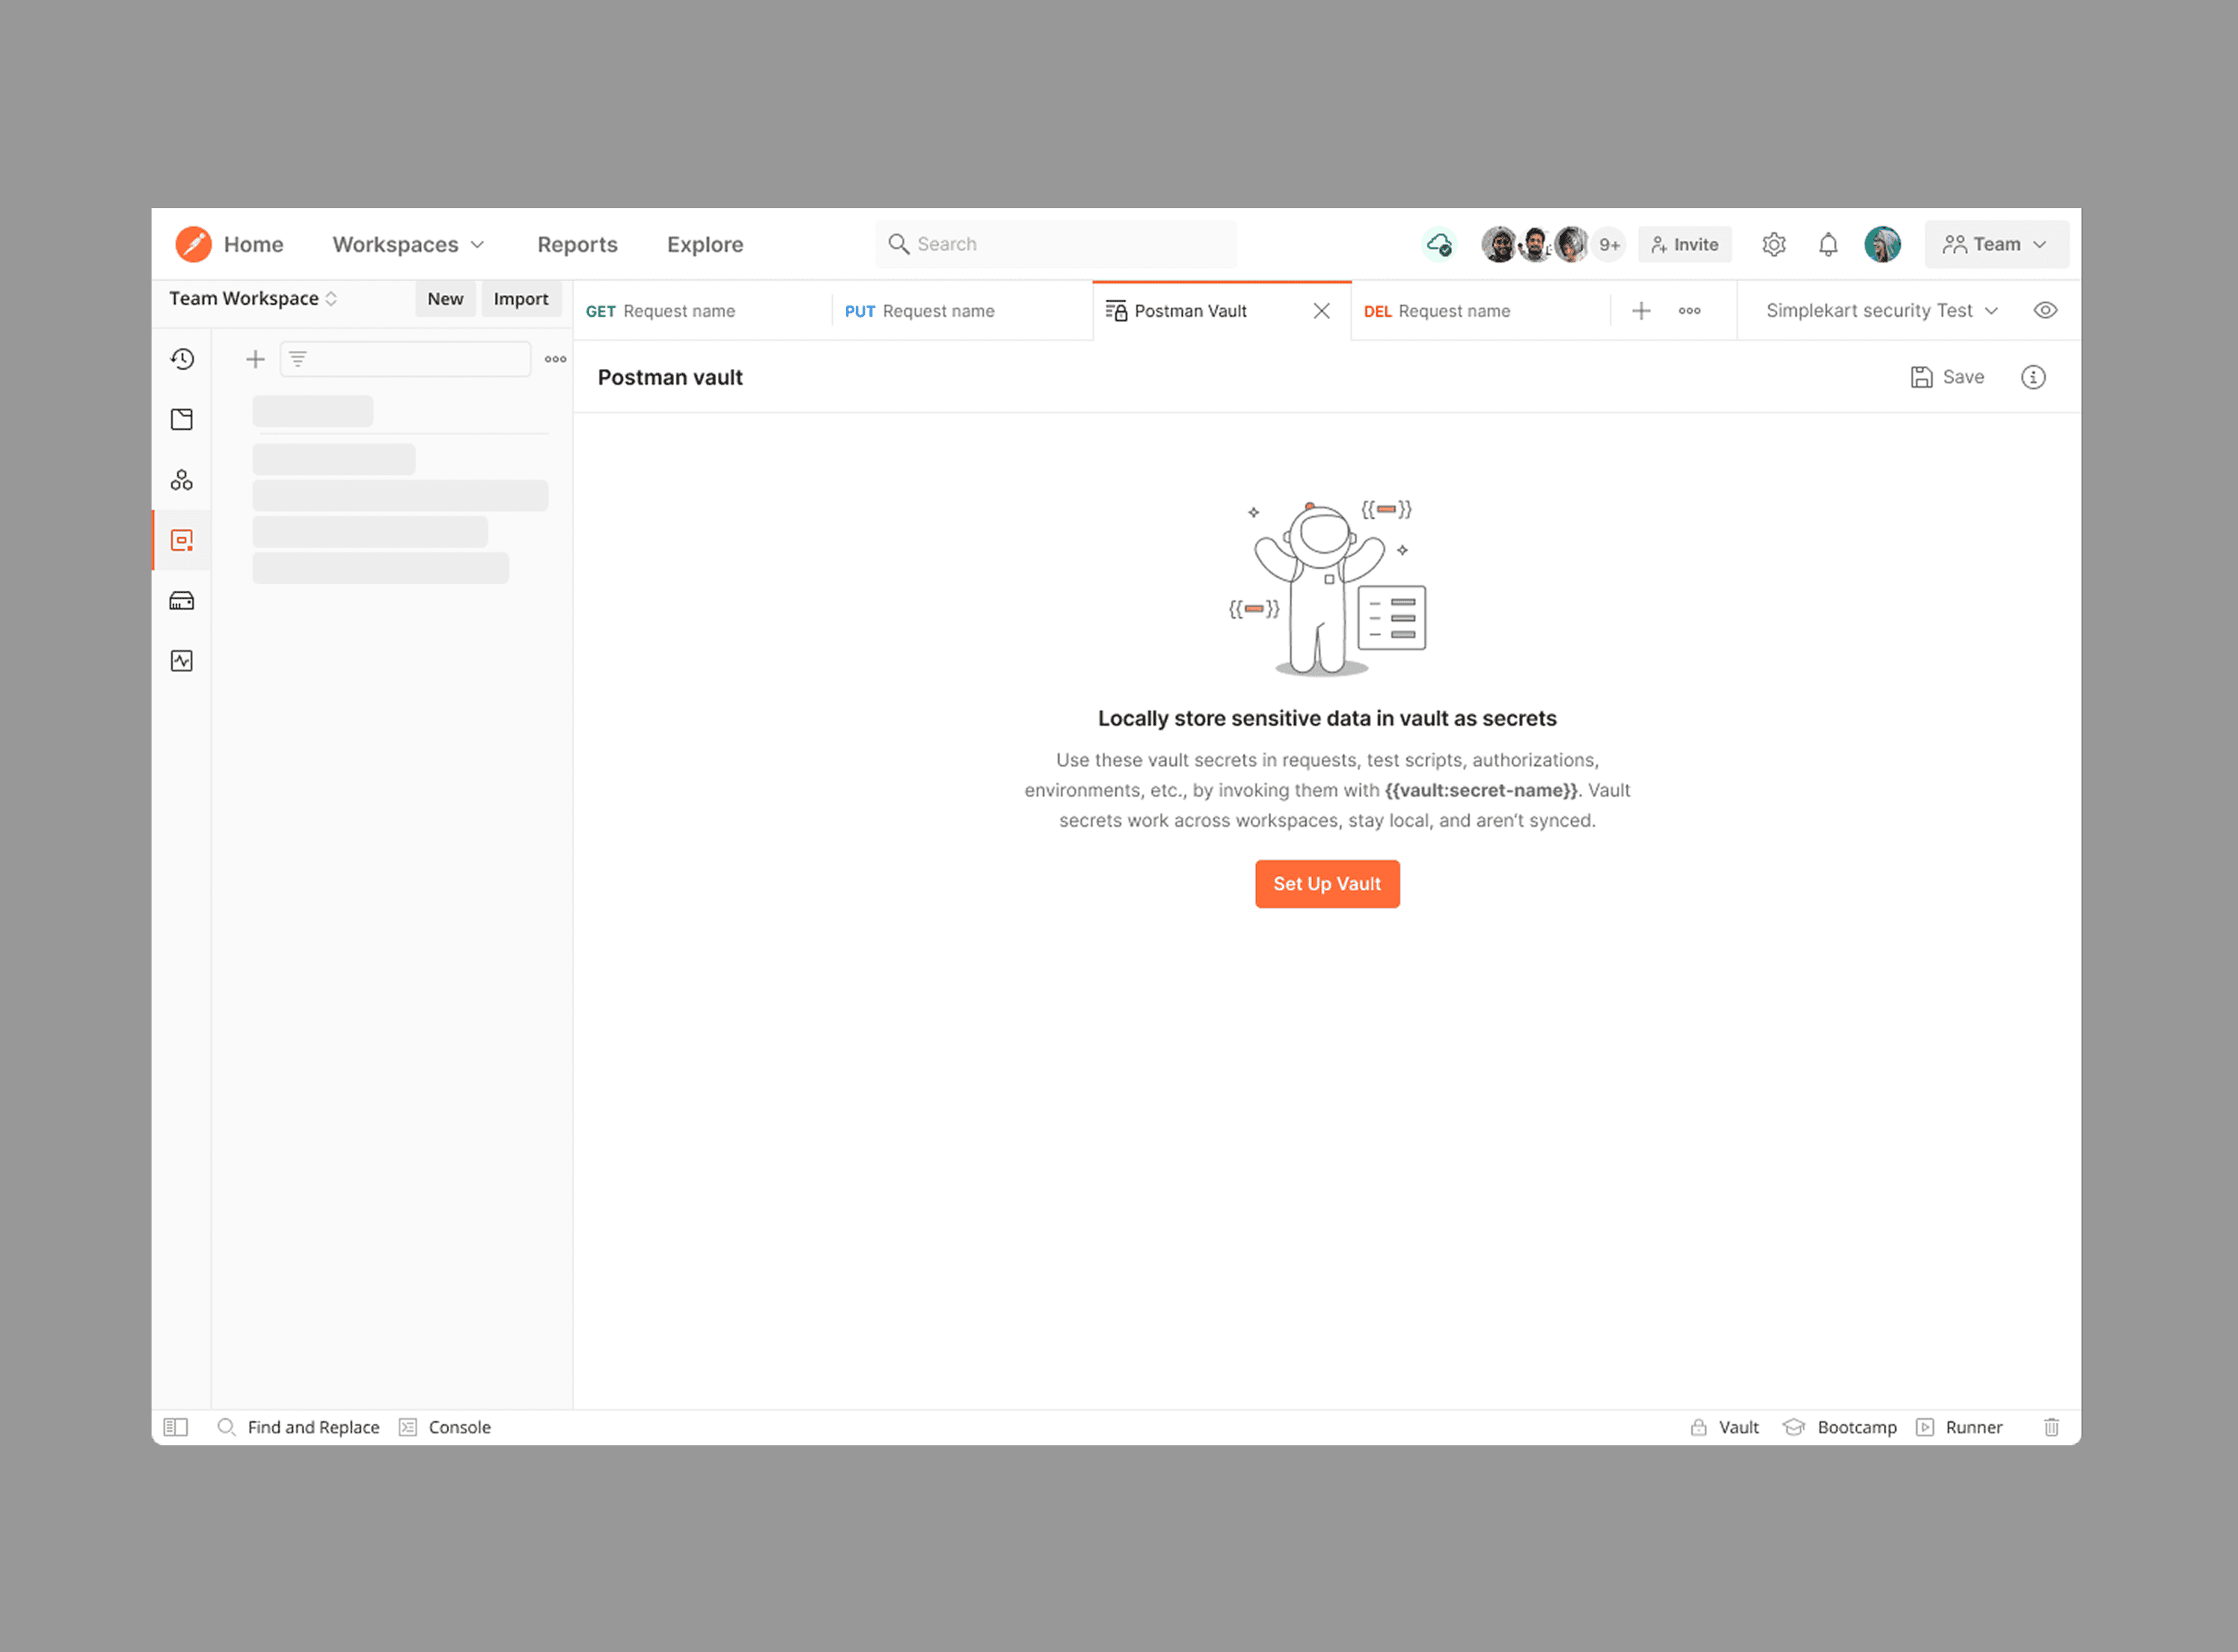This screenshot has width=2238, height=1652.
Task: Invite team members
Action: [x=1685, y=244]
